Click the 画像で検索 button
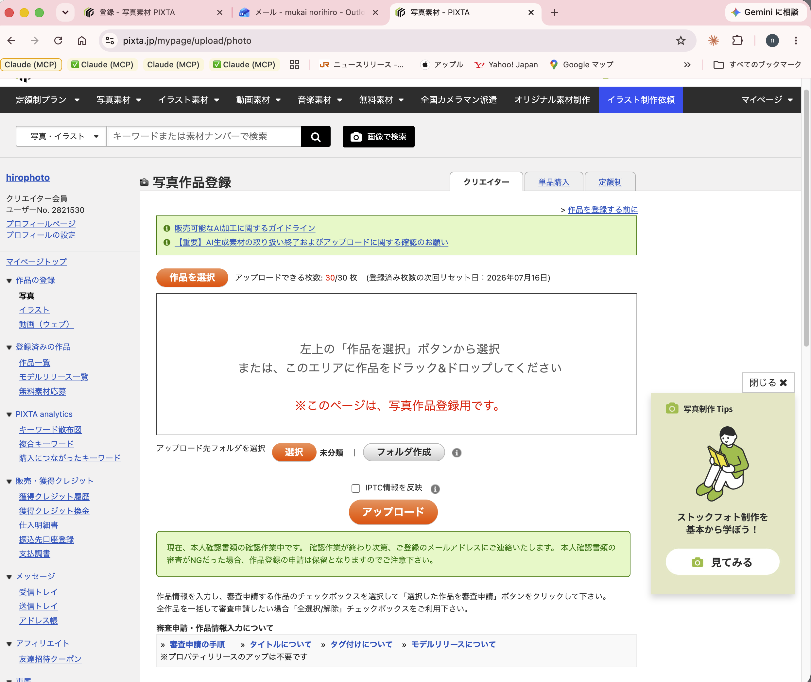Image resolution: width=811 pixels, height=682 pixels. pyautogui.click(x=378, y=136)
